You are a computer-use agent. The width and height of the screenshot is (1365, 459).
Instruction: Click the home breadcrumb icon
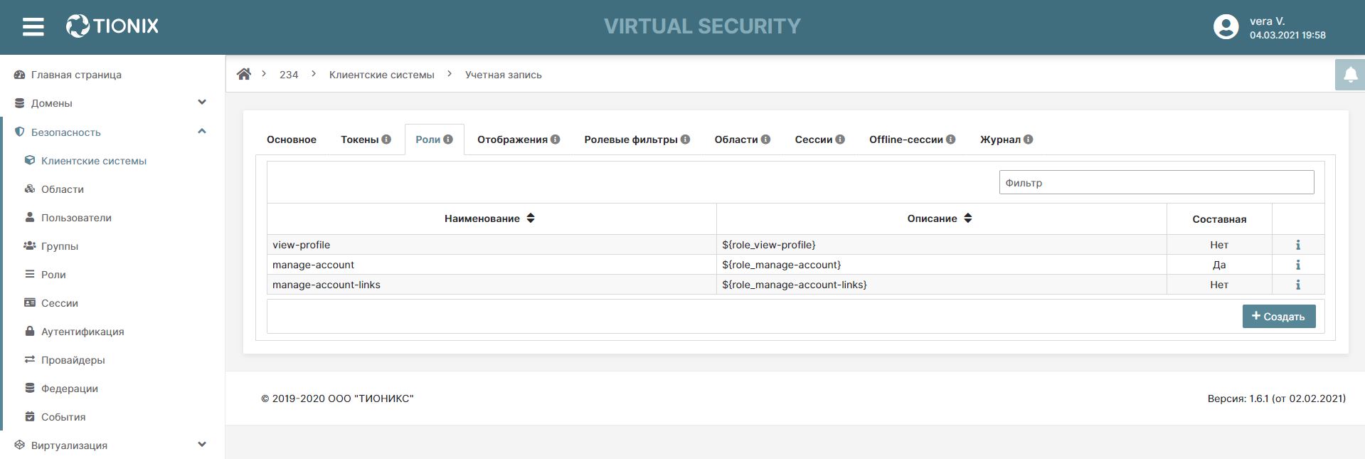(x=244, y=74)
